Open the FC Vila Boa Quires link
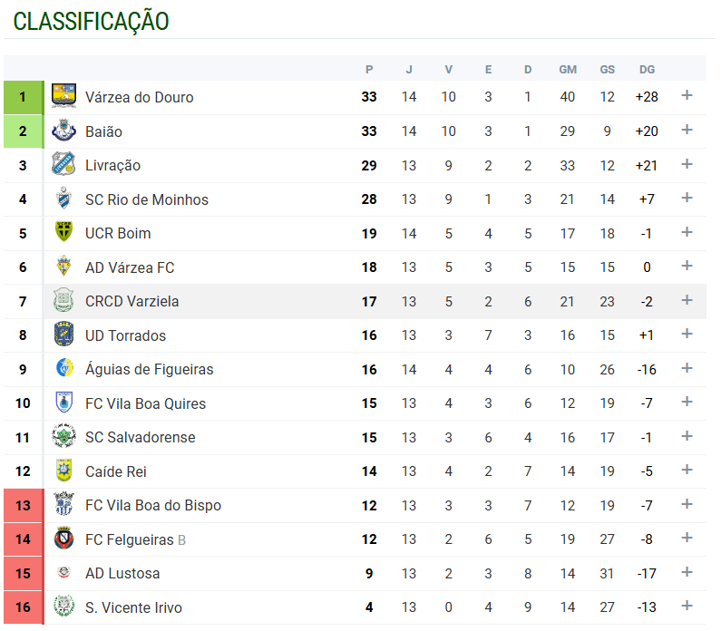Screen dimensions: 721x631 pos(145,403)
